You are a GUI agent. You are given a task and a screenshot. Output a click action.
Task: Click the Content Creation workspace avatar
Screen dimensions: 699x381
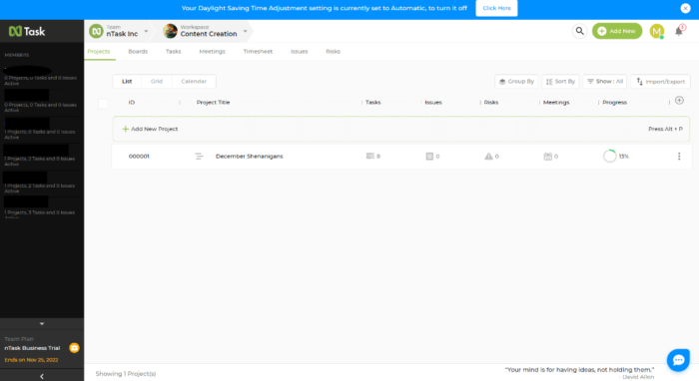[170, 31]
